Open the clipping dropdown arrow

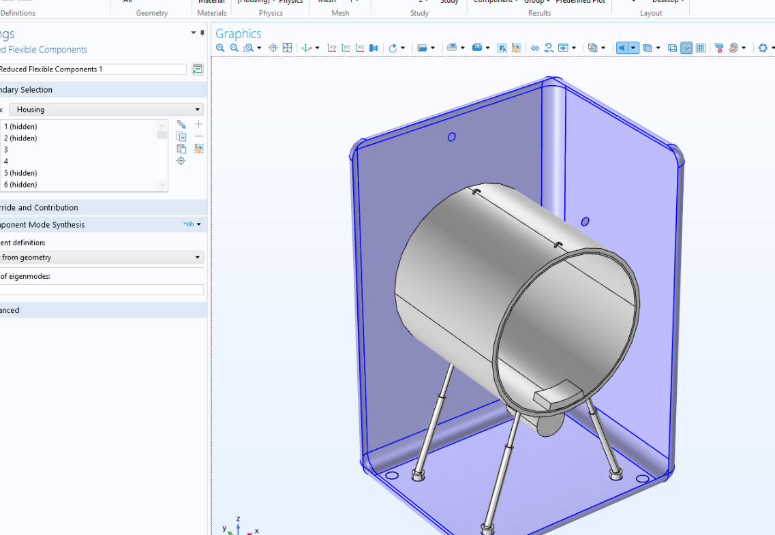603,48
